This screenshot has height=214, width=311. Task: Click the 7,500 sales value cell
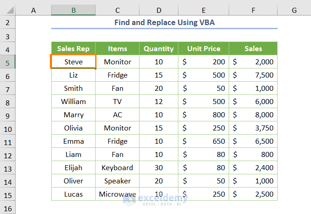click(253, 75)
